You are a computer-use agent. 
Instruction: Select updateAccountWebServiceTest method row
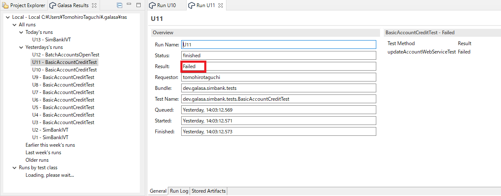pyautogui.click(x=429, y=52)
